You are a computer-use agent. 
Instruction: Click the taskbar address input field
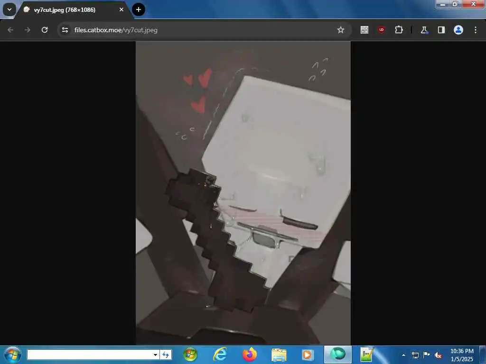[x=90, y=355]
